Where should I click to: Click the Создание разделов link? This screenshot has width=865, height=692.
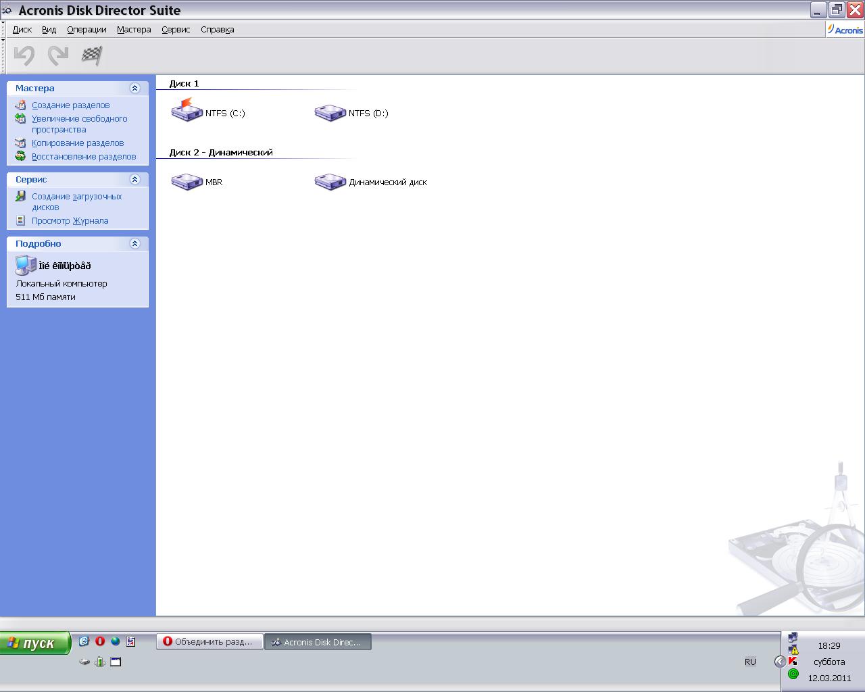coord(70,105)
